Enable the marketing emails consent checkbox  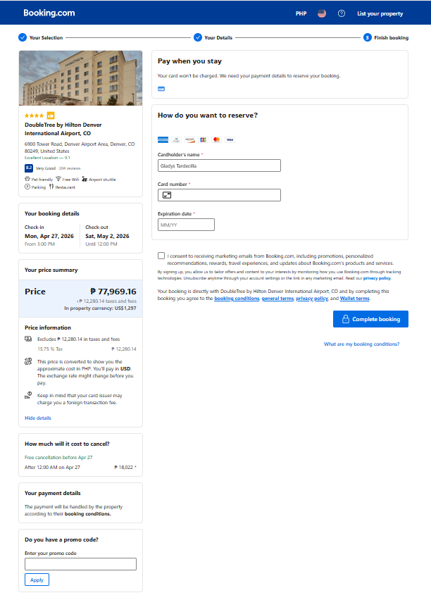pos(161,256)
